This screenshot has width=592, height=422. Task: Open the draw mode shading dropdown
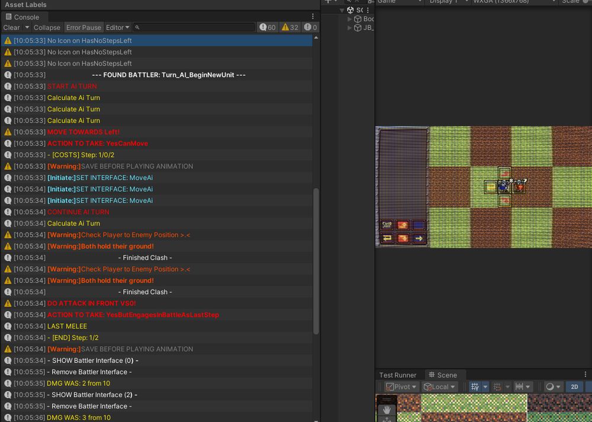(x=553, y=386)
